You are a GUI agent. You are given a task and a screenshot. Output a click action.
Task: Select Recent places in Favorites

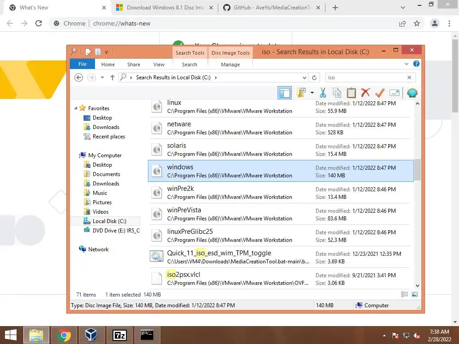[x=108, y=137]
